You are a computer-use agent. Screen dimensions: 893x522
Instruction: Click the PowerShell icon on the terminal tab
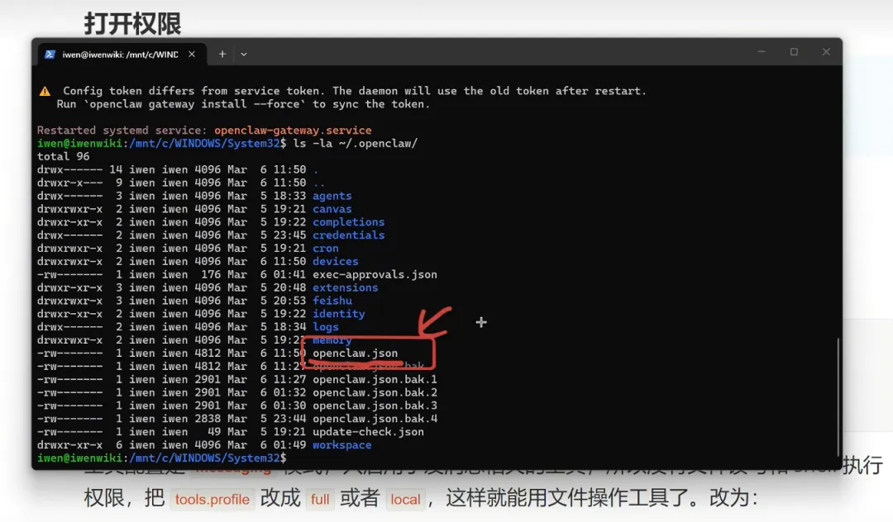click(50, 55)
